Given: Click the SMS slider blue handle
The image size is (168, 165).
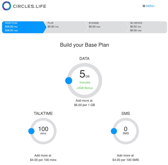Looking at the screenshot, I should pyautogui.click(x=114, y=131).
